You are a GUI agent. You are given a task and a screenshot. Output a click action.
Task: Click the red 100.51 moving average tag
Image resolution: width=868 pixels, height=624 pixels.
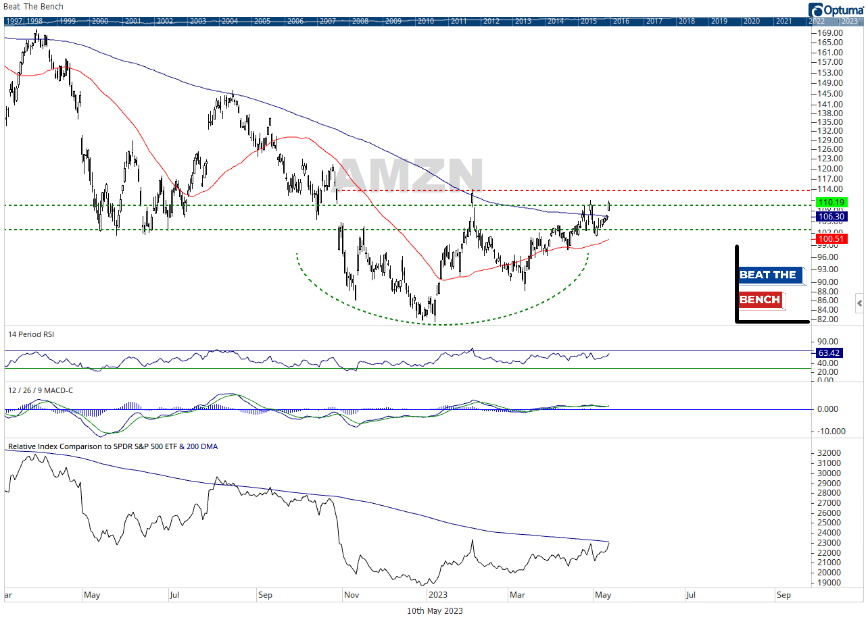[x=832, y=239]
